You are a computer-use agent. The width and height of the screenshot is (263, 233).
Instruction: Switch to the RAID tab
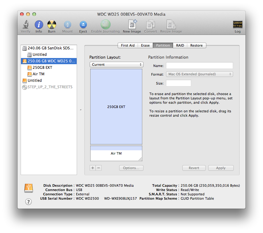tap(180, 45)
